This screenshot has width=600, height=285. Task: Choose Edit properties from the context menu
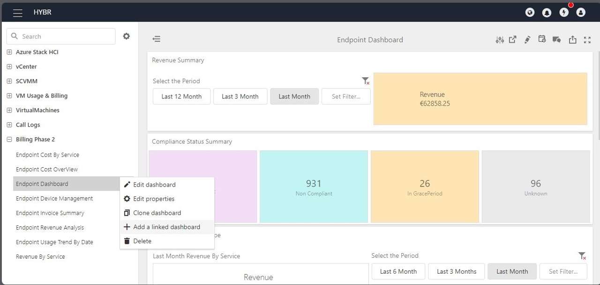[x=167, y=199]
